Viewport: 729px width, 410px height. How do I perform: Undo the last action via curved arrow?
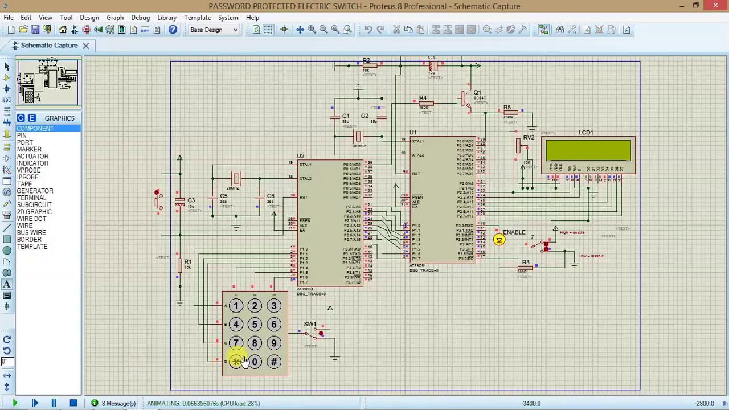pos(368,30)
